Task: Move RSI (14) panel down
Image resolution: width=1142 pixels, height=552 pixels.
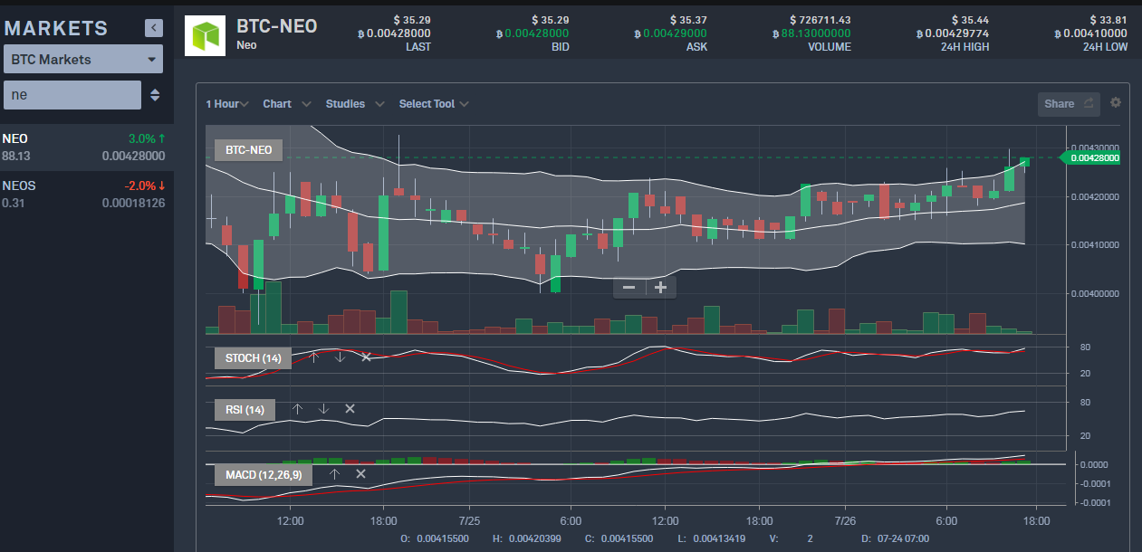Action: tap(323, 409)
